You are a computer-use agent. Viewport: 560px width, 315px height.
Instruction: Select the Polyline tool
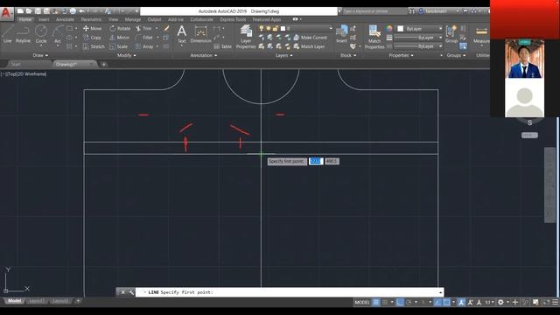[23, 34]
